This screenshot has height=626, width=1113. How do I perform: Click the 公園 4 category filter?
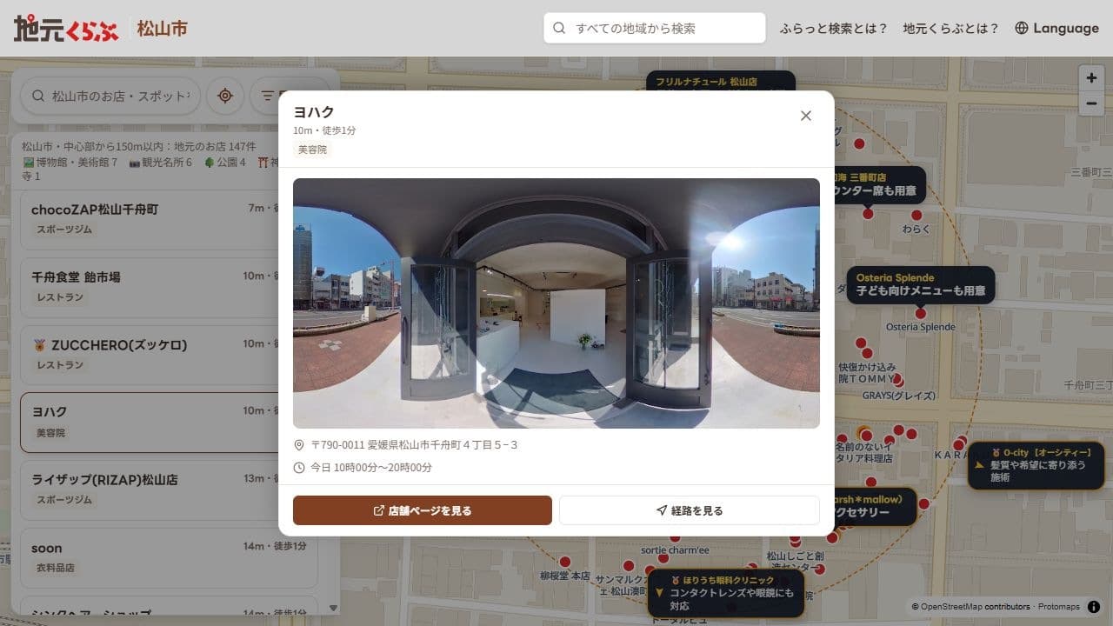(224, 163)
